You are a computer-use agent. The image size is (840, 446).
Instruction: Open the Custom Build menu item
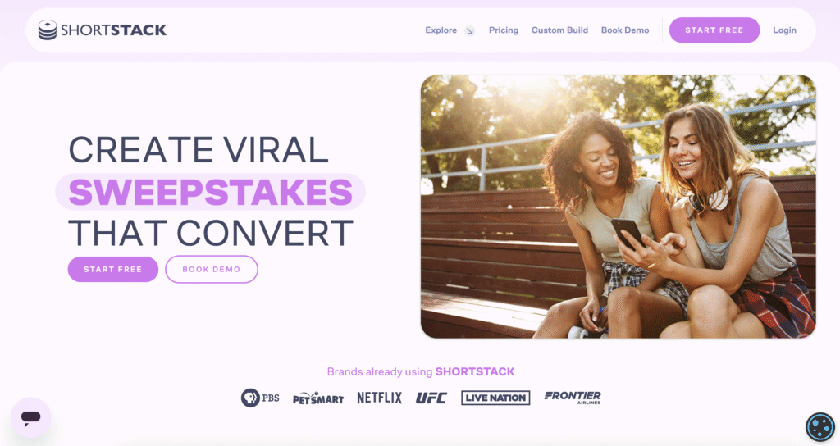pyautogui.click(x=559, y=30)
